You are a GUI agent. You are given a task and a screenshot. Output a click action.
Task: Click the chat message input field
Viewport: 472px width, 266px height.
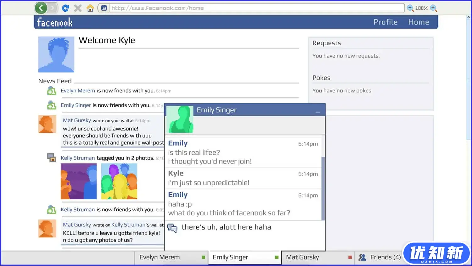pos(245,235)
